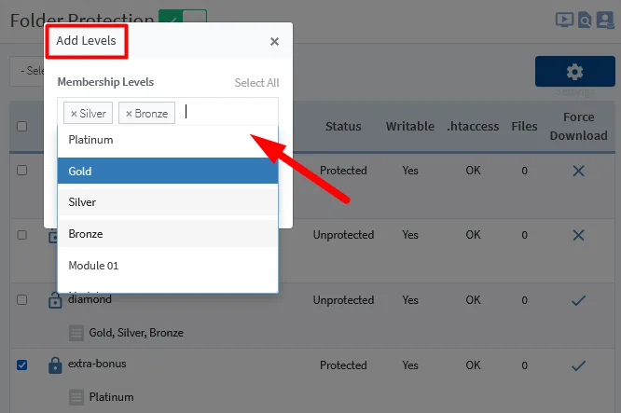This screenshot has height=413, width=621.
Task: Click the levels list icon beside Platinum
Action: pyautogui.click(x=76, y=397)
